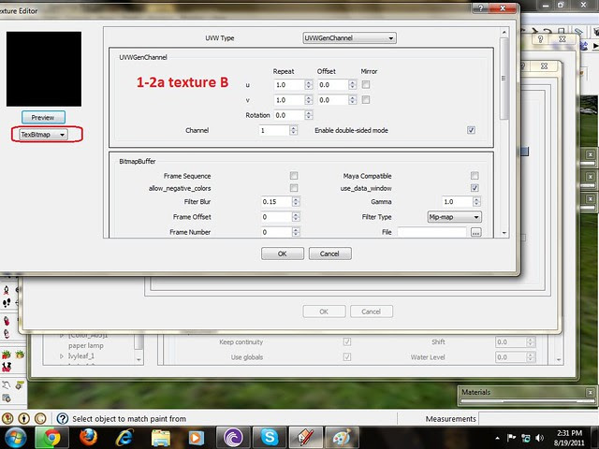Click the Water Level value field in background window
The width and height of the screenshot is (599, 449).
click(x=511, y=357)
